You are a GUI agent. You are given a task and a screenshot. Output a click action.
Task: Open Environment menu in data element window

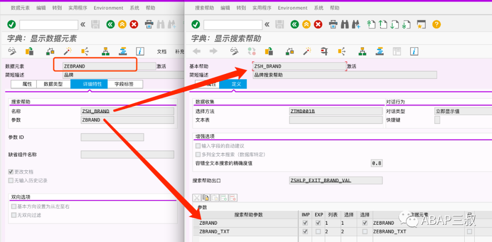tap(108, 8)
